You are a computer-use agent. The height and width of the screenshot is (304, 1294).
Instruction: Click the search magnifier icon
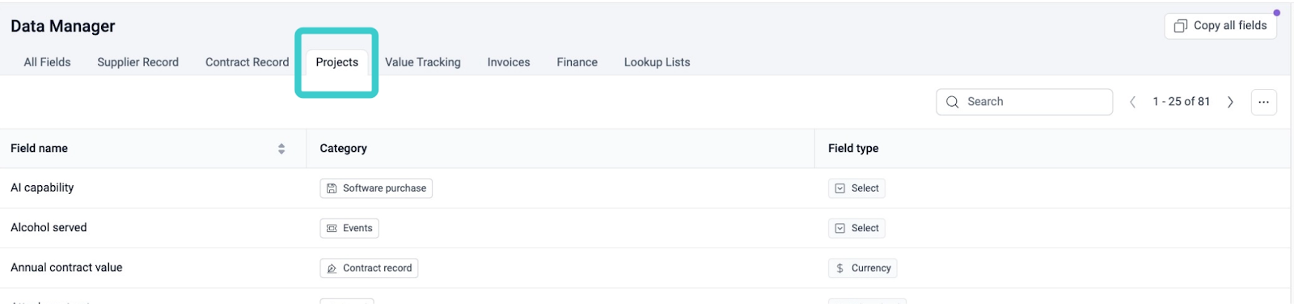[x=953, y=102]
